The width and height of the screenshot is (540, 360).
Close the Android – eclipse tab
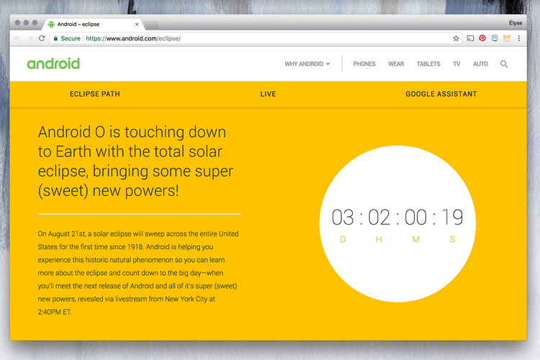137,24
